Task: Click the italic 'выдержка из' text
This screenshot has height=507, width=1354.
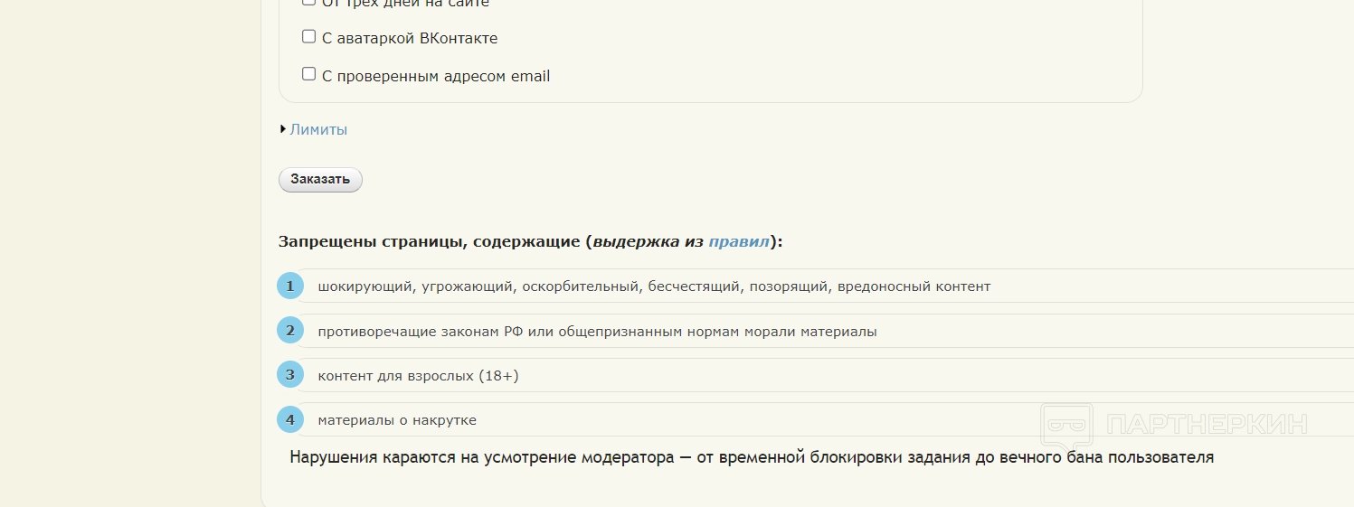Action: pyautogui.click(x=648, y=241)
